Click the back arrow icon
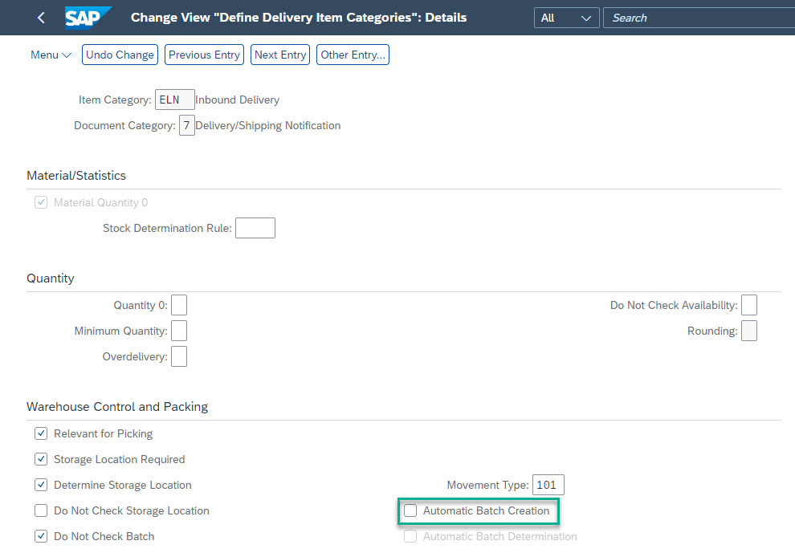Image resolution: width=795 pixels, height=557 pixels. coord(41,18)
